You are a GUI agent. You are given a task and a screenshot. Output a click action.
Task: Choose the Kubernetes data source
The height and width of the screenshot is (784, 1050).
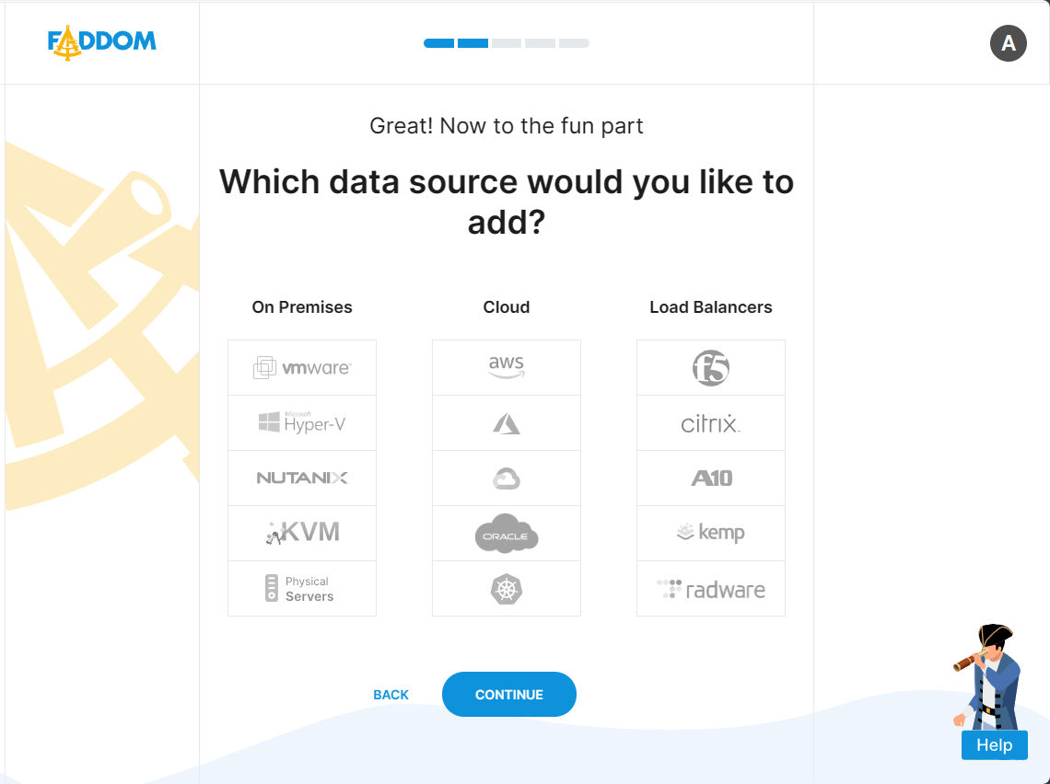tap(507, 589)
